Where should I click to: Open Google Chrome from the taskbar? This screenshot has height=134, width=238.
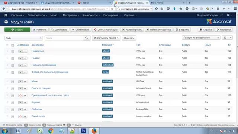tap(51, 131)
